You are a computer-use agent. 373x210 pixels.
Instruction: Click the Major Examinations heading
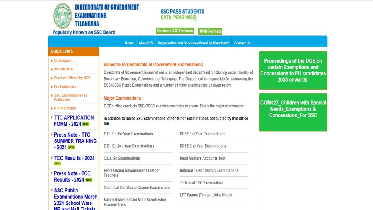click(122, 98)
